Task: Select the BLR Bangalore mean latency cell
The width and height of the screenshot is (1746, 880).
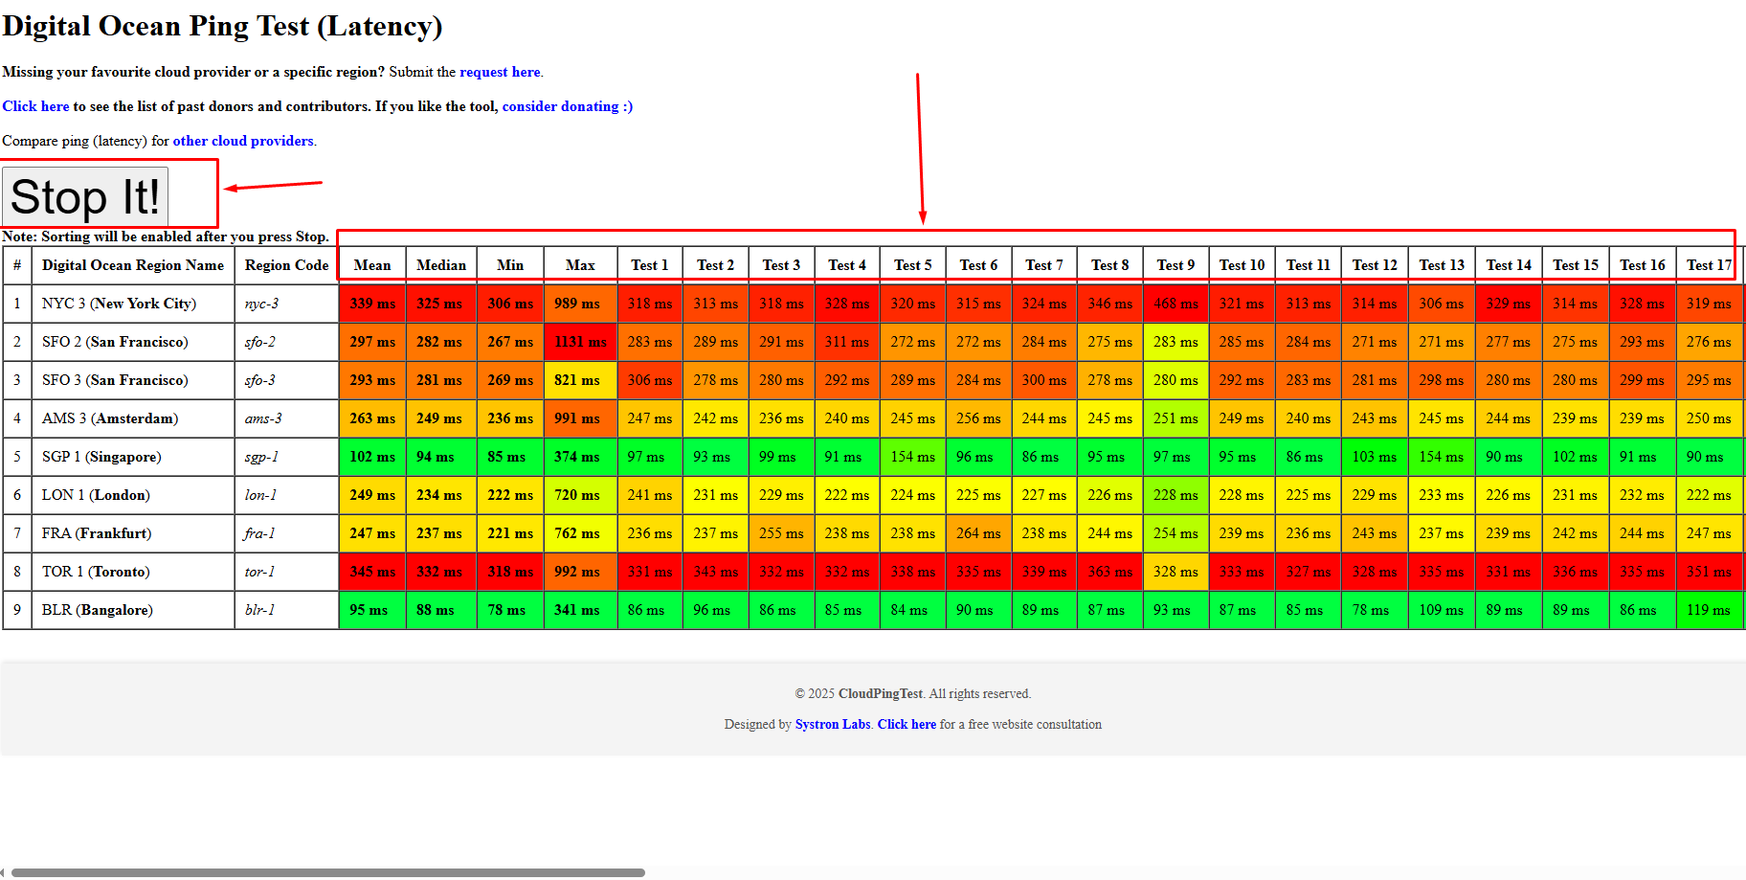Action: click(372, 610)
